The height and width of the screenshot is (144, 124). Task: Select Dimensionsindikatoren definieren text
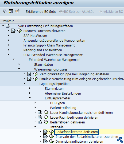79,141
